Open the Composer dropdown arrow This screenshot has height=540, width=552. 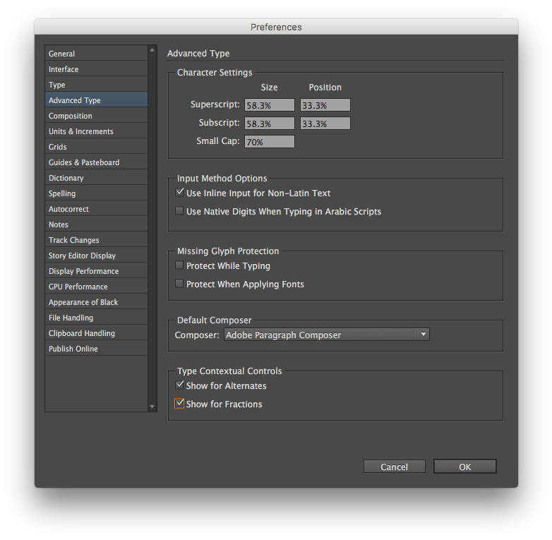point(423,335)
